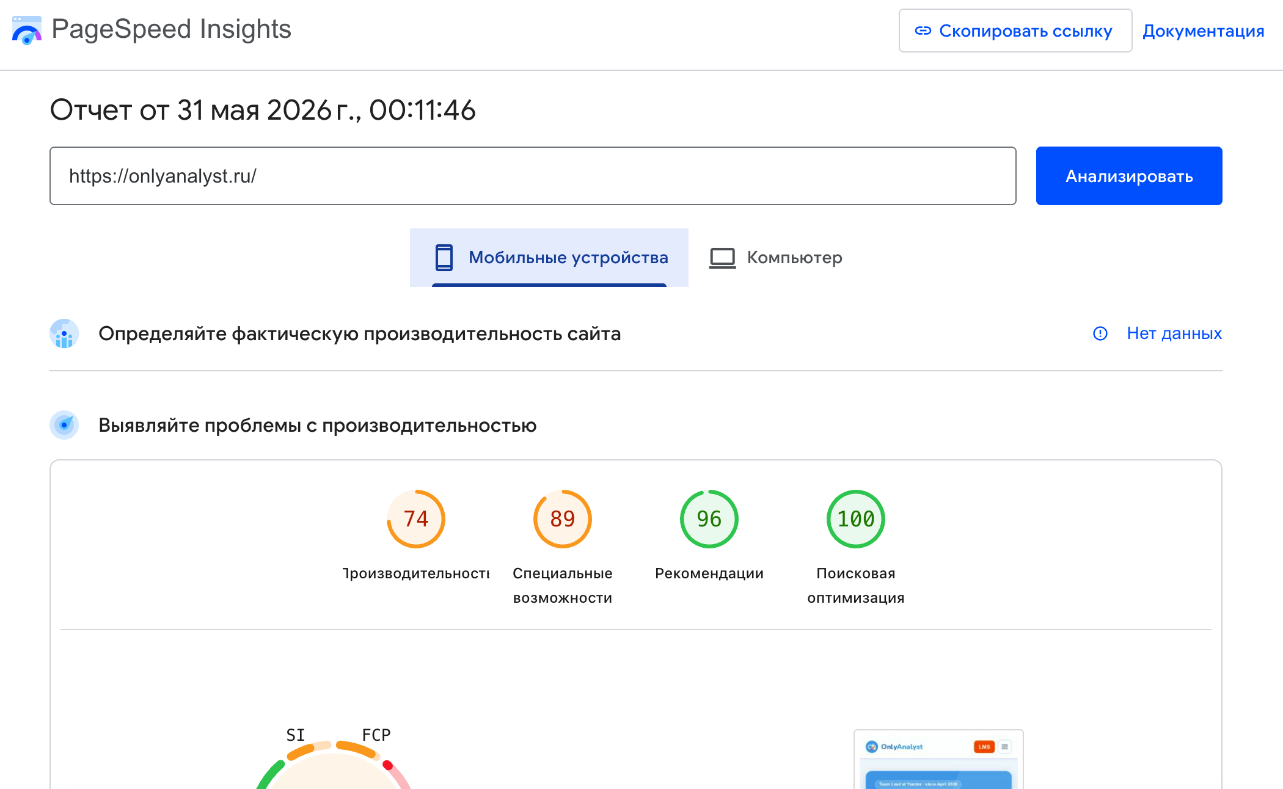Click the report date heading Отчет от 31 мая

263,111
